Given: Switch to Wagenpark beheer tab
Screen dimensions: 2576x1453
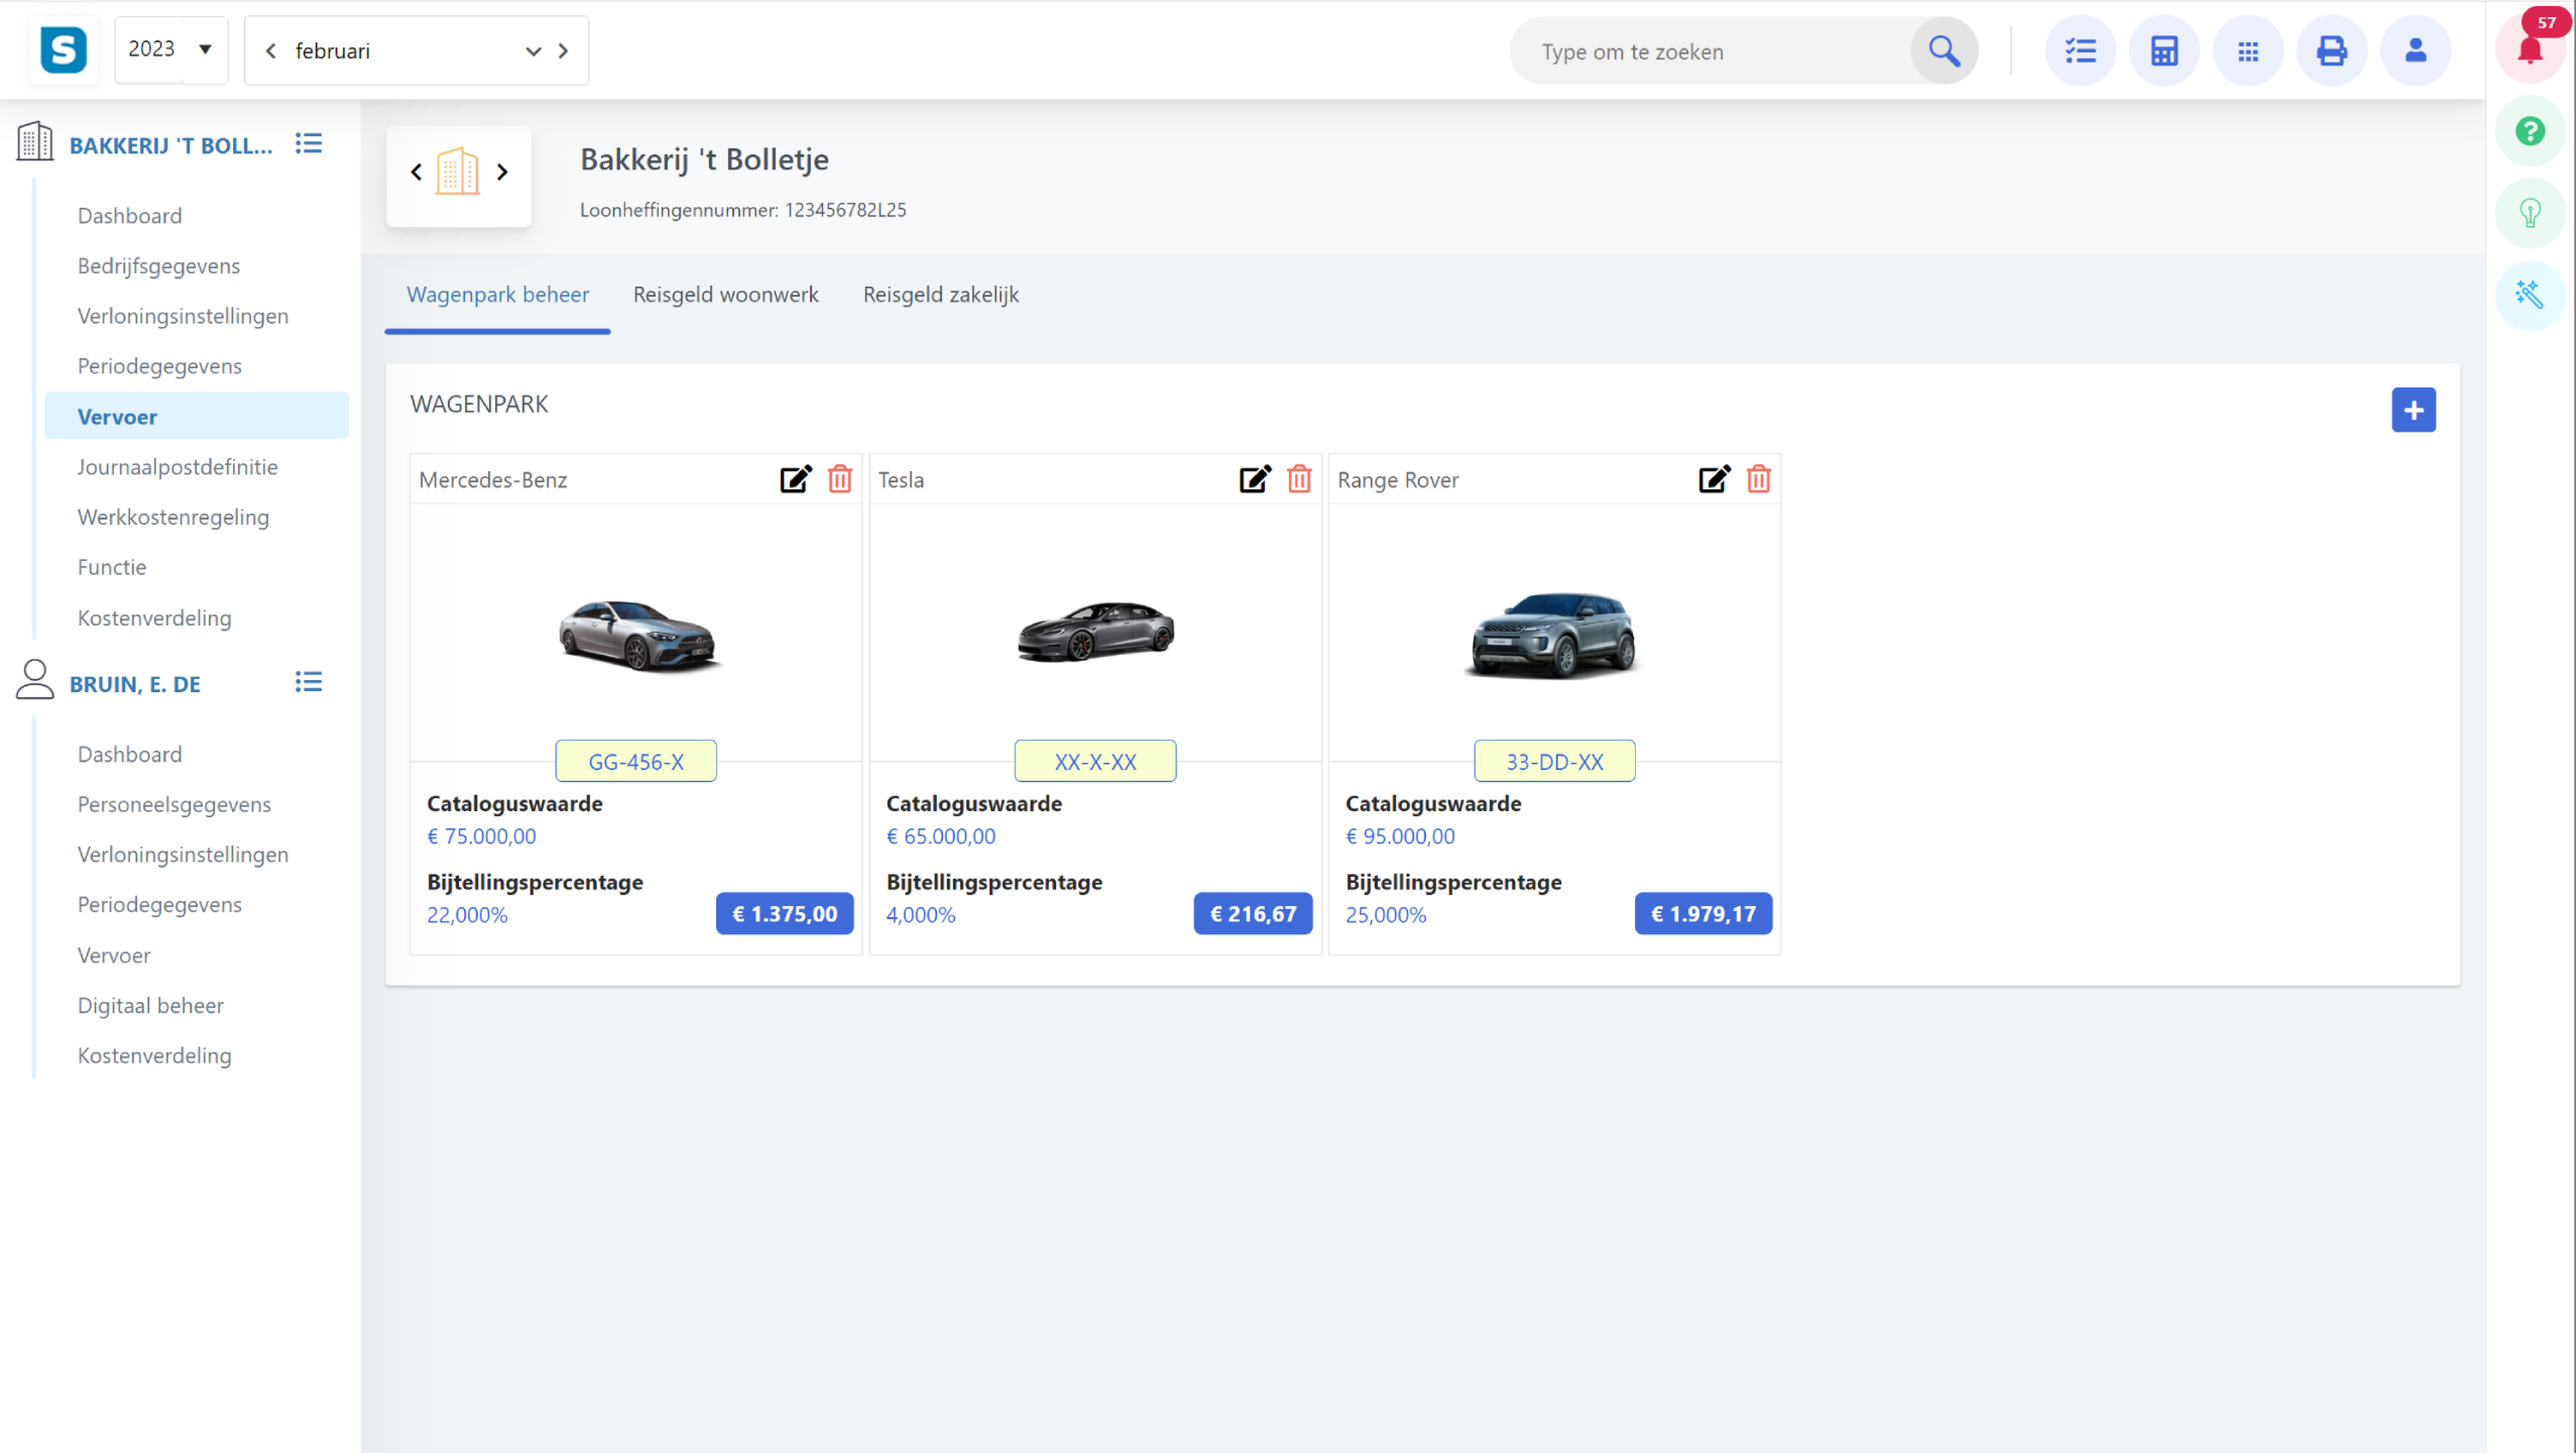Looking at the screenshot, I should [498, 295].
